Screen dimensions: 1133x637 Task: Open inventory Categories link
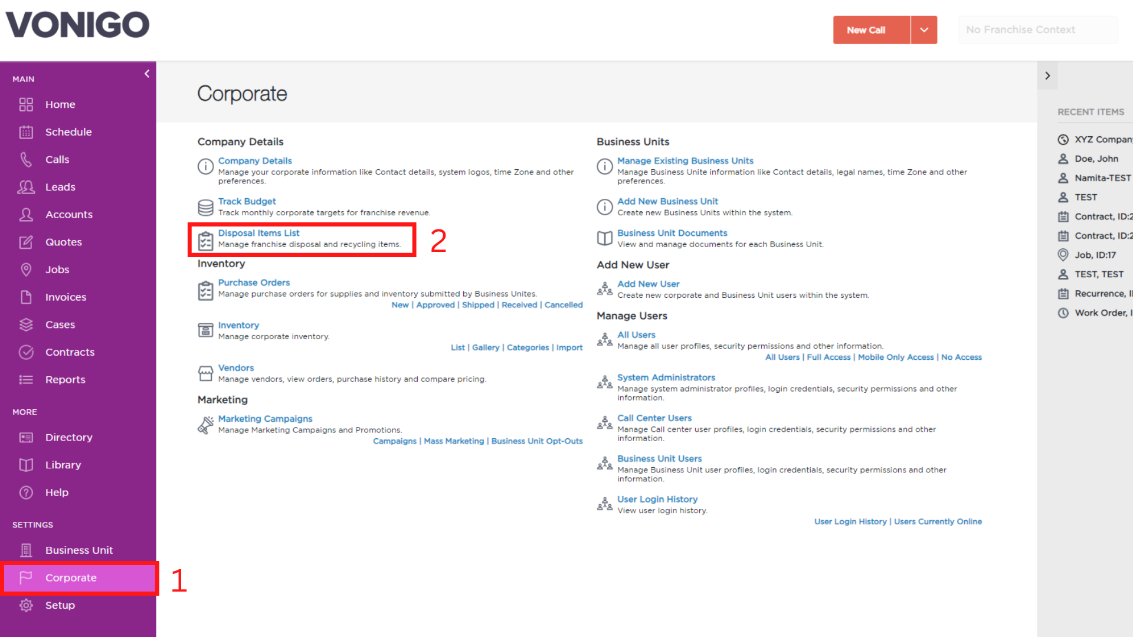coord(528,347)
